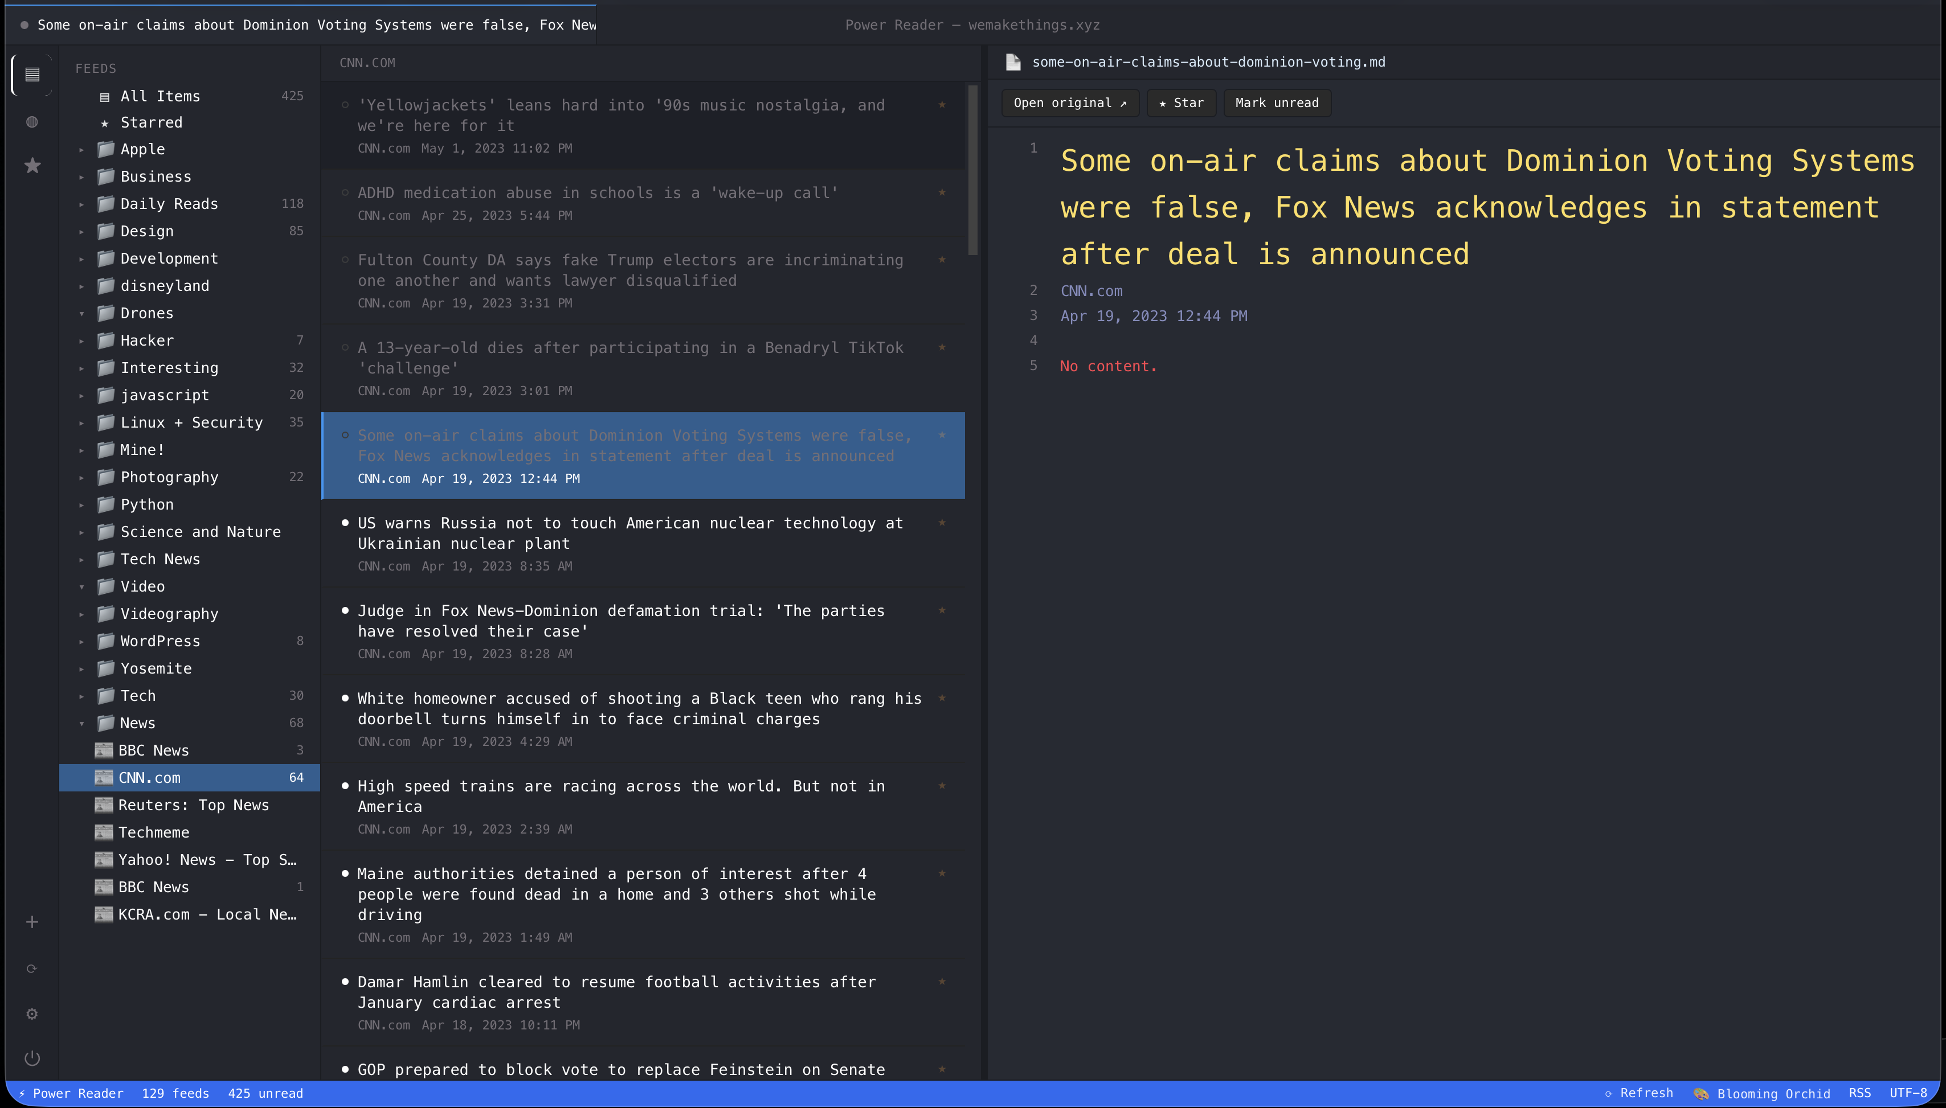Click the WordPress folder icon

click(x=107, y=642)
